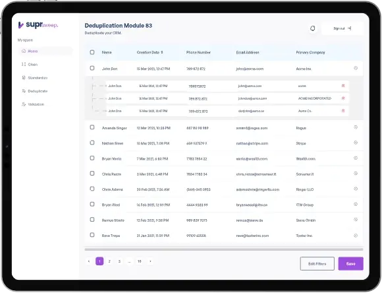The image size is (382, 293).
Task: Click red icon on ACME INCORPORATED row
Action: coord(343,98)
